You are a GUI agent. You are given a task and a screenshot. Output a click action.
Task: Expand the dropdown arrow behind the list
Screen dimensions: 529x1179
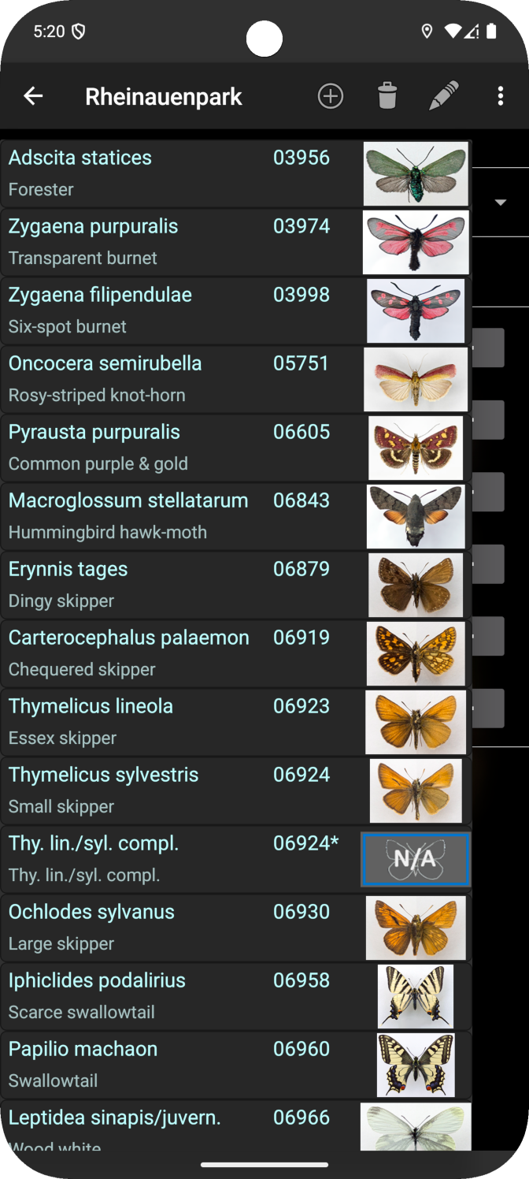(501, 203)
